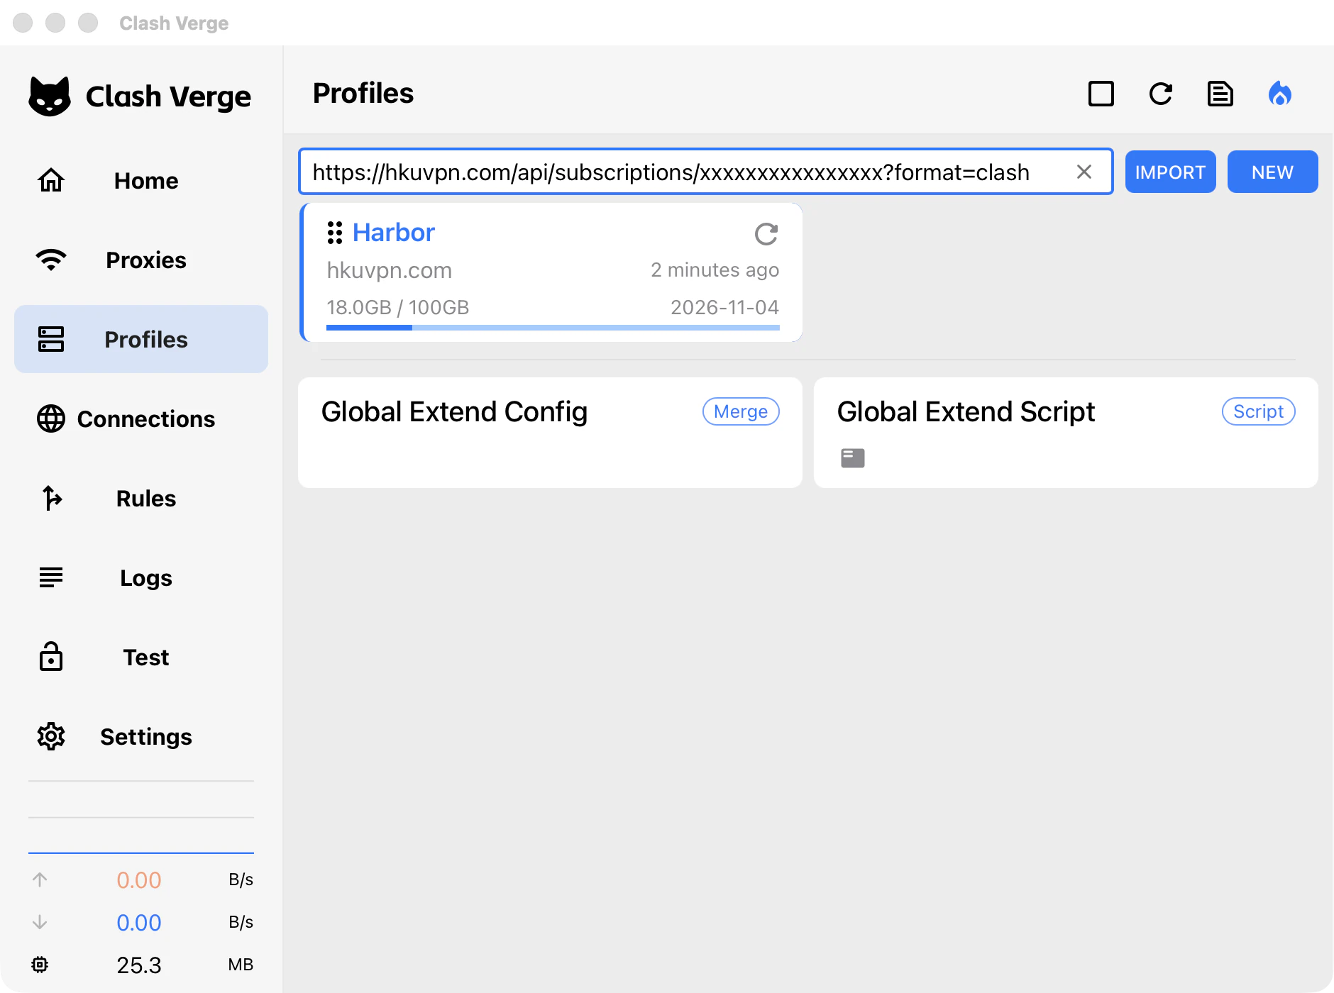Screen dimensions: 1334x993
Task: Click the 2026-11-04 expiry date
Action: click(725, 307)
